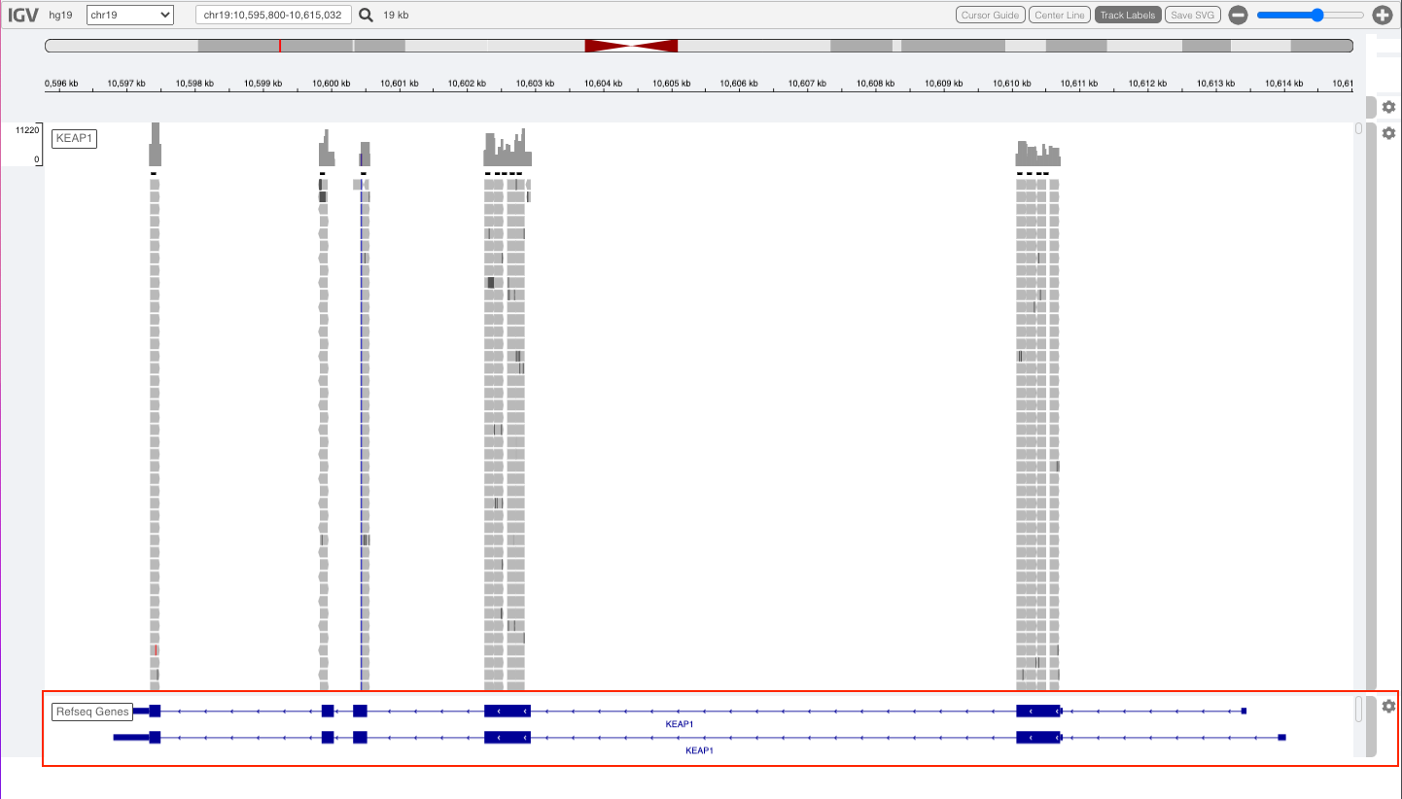Click the zoom in plus icon
Viewport: 1402px width, 799px height.
pyautogui.click(x=1384, y=15)
